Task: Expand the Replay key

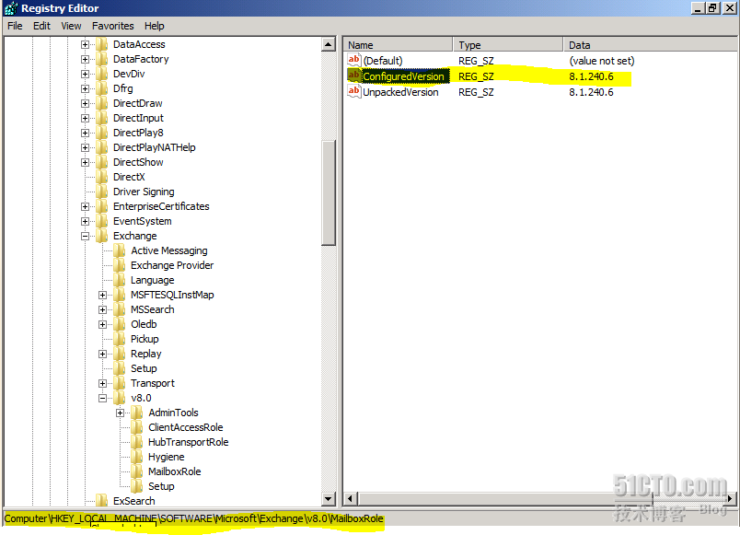Action: coord(102,354)
